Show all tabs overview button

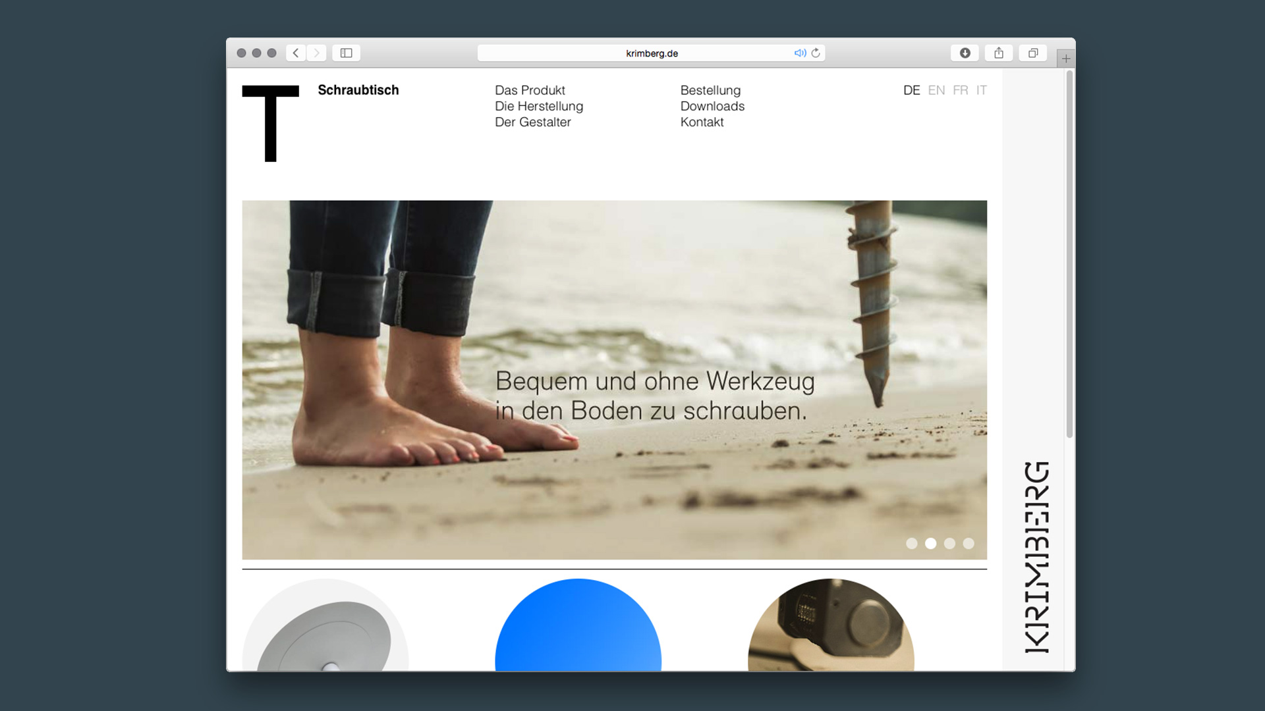pyautogui.click(x=1033, y=53)
